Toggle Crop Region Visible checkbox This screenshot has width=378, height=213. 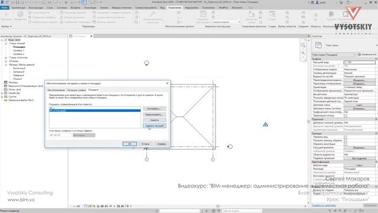(346, 140)
